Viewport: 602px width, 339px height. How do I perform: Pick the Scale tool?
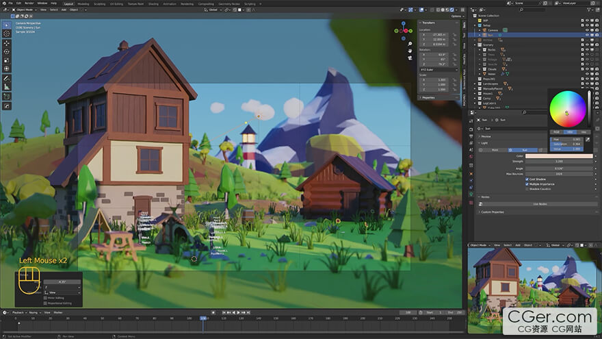pos(7,60)
